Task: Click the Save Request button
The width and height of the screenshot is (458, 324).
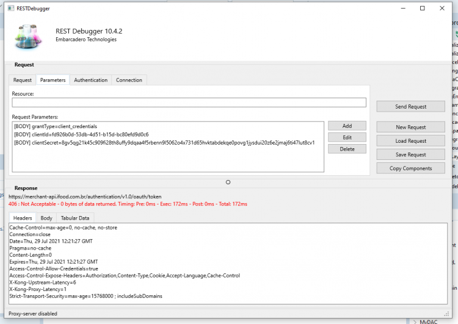Action: (x=411, y=154)
